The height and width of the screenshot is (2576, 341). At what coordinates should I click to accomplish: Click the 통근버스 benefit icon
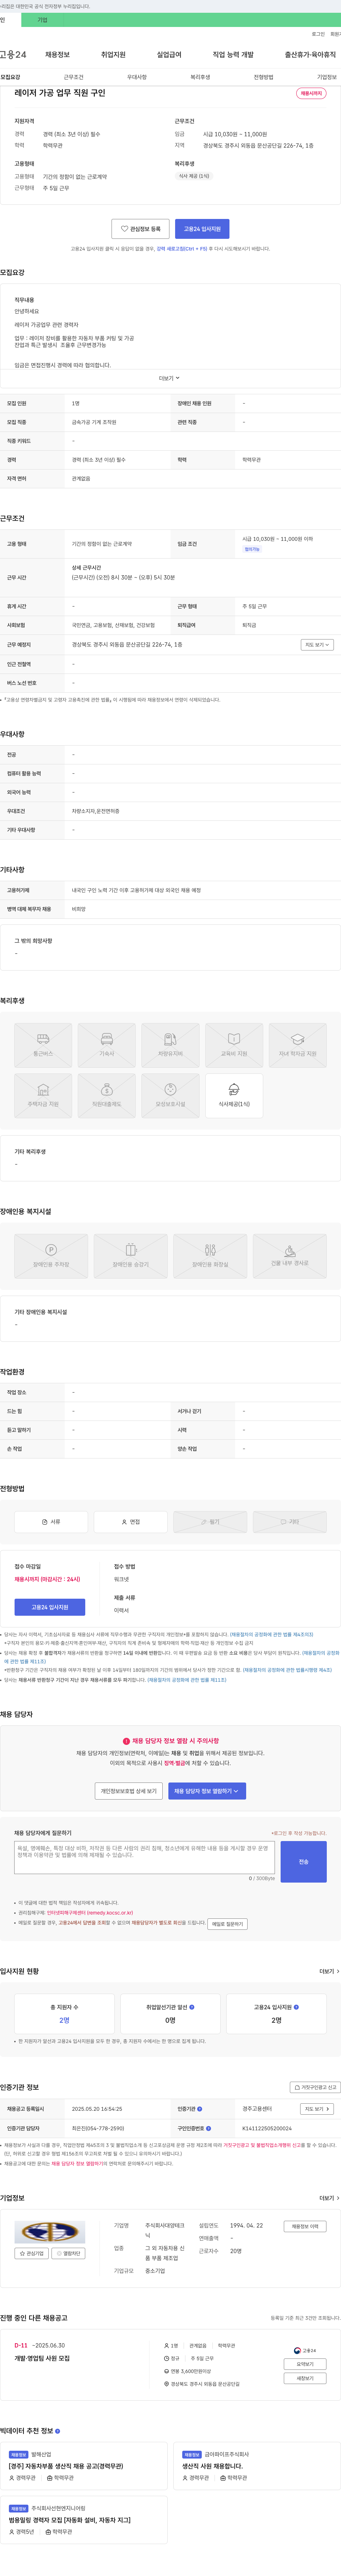pyautogui.click(x=43, y=1045)
